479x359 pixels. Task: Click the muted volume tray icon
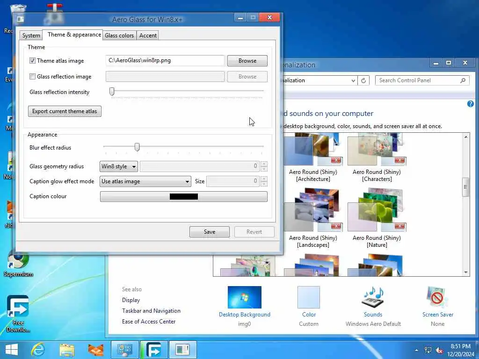click(x=440, y=350)
